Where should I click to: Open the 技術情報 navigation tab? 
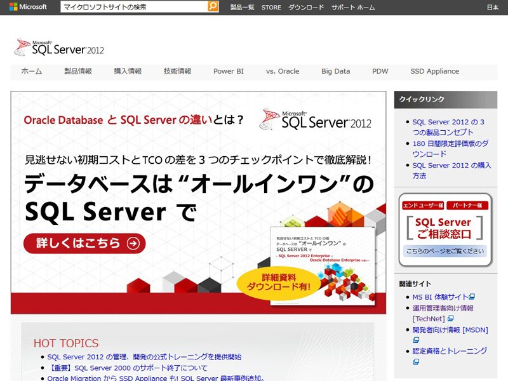pos(178,71)
